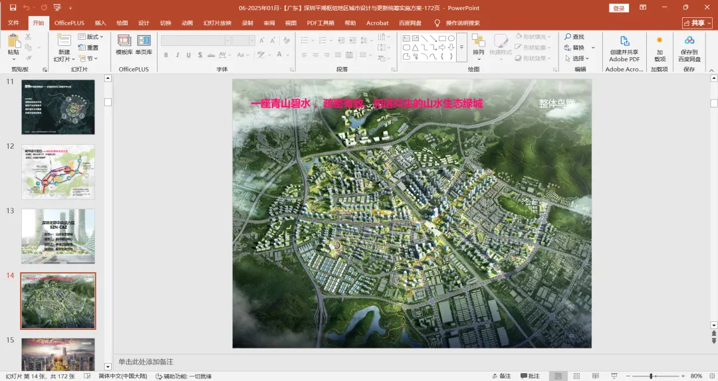Viewport: 718px width, 381px height.
Task: Switch to the Insert (插入) tab
Action: [x=100, y=23]
